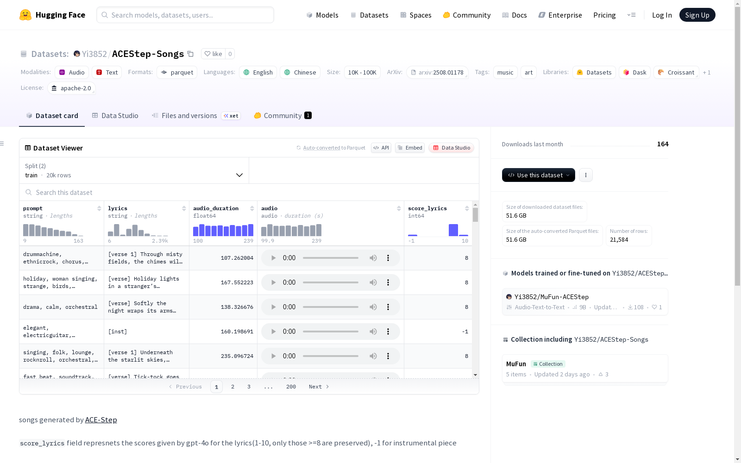Viewport: 741px width, 463px height.
Task: Filter by the Chinese language tag
Action: pyautogui.click(x=300, y=72)
